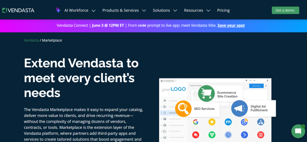
Task: Click the home icon in mockup sidebar
Action: click(x=165, y=101)
